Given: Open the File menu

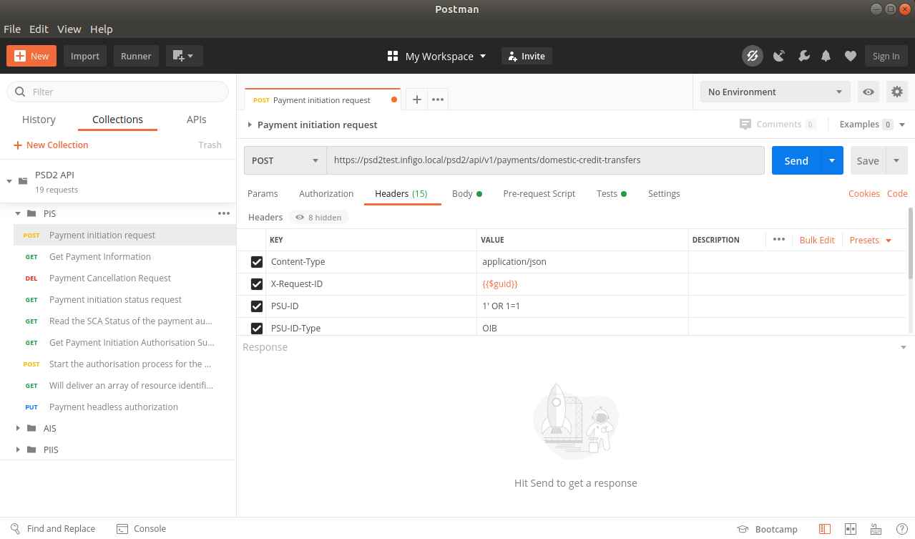Looking at the screenshot, I should [12, 29].
